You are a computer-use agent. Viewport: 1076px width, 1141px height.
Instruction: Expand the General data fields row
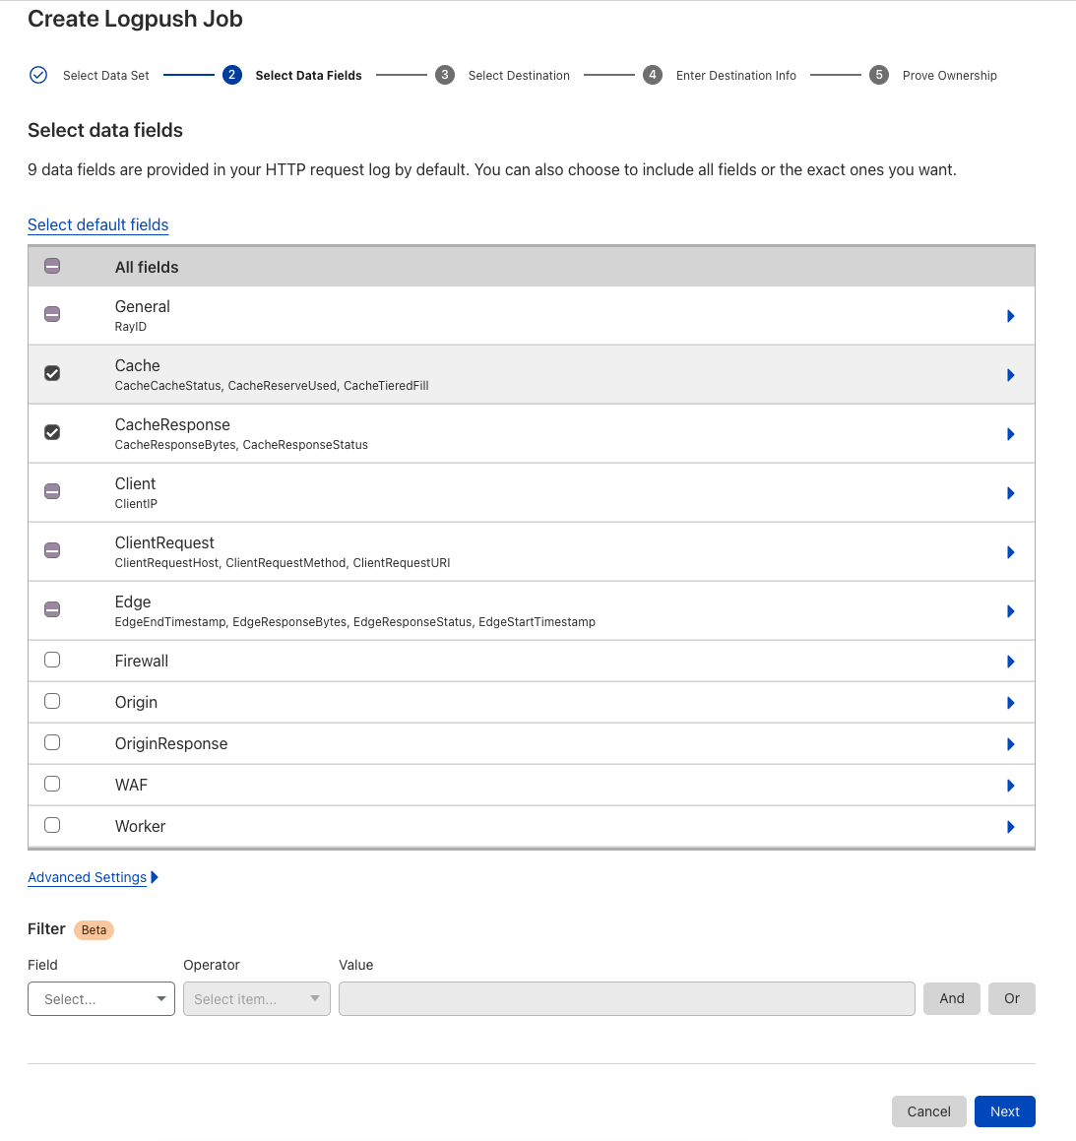click(1010, 315)
